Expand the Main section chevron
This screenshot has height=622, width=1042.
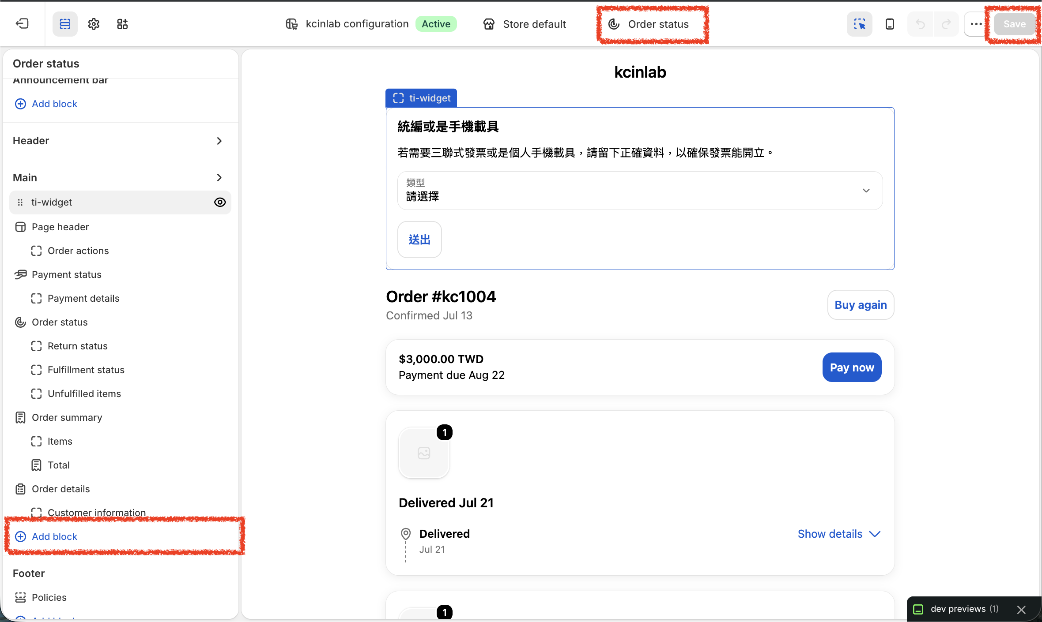pyautogui.click(x=219, y=177)
